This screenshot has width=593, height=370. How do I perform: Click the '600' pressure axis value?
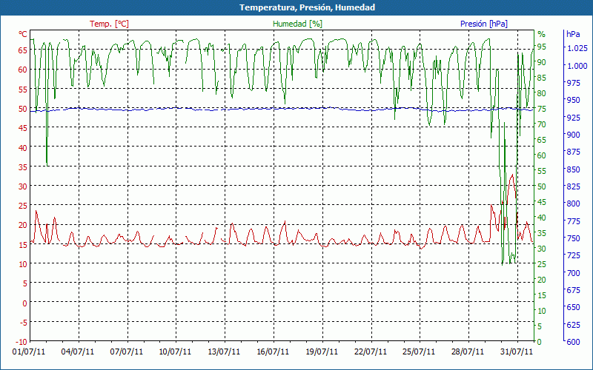tap(573, 341)
